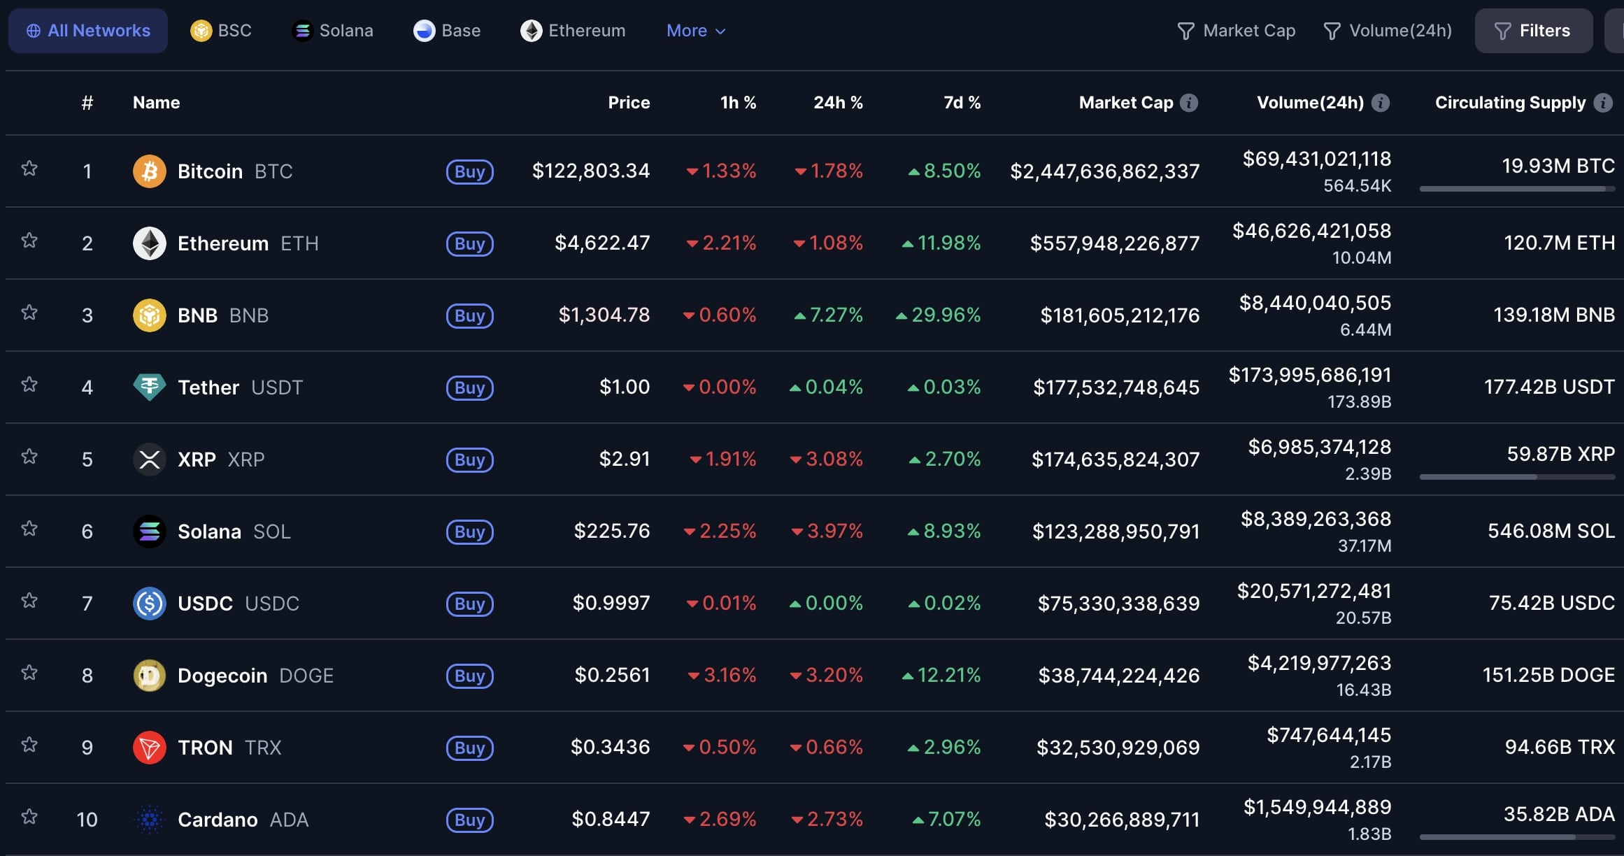
Task: Click the XRP coin logo
Action: (150, 459)
